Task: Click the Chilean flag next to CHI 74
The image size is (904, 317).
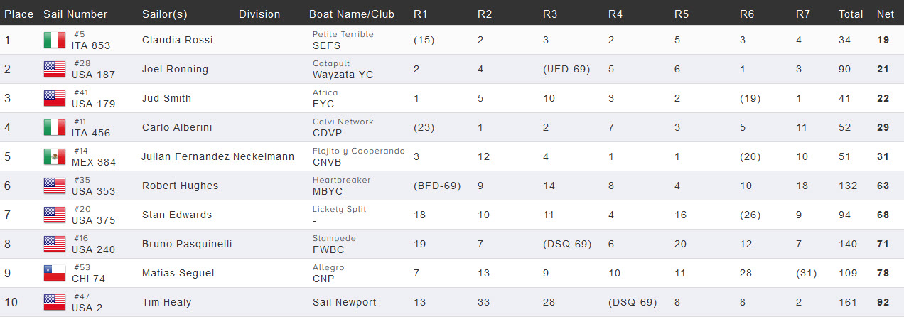Action: click(x=55, y=273)
